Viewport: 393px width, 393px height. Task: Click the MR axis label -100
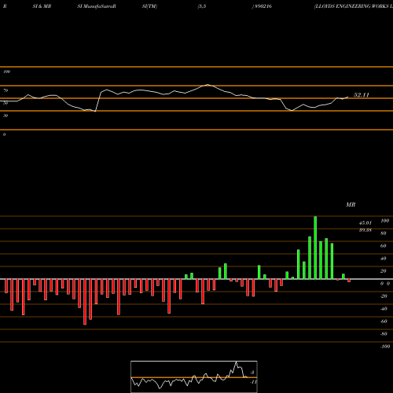click(385, 347)
